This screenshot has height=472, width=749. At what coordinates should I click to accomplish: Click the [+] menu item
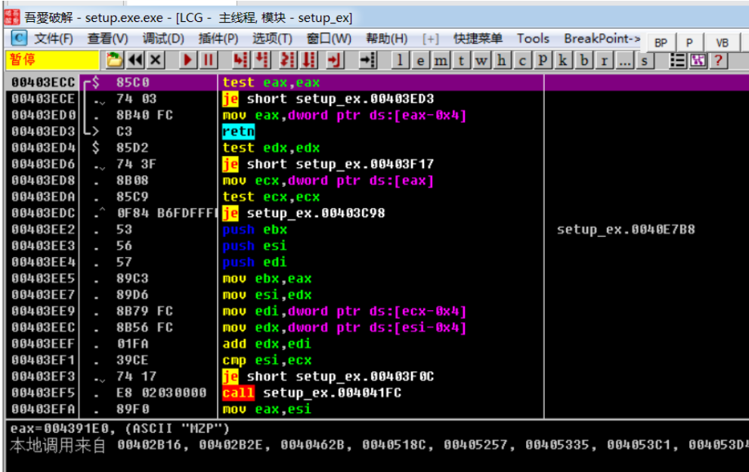430,39
